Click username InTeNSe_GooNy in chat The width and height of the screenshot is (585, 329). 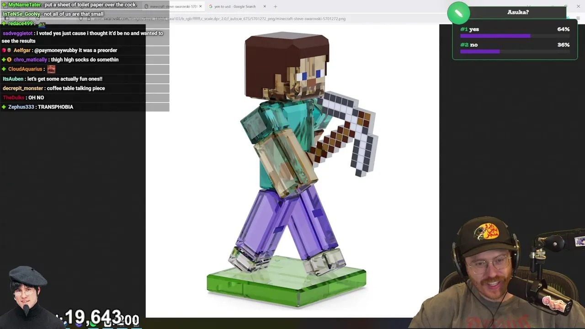coord(21,14)
